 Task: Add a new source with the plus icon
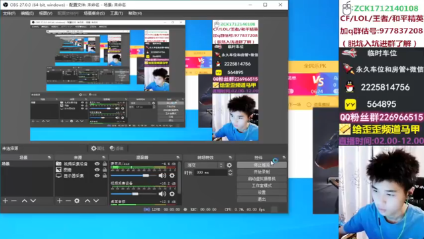60,200
